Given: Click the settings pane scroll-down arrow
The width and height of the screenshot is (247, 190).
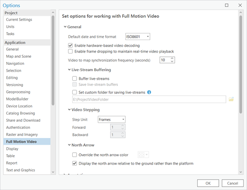Looking at the screenshot, I should click(241, 172).
